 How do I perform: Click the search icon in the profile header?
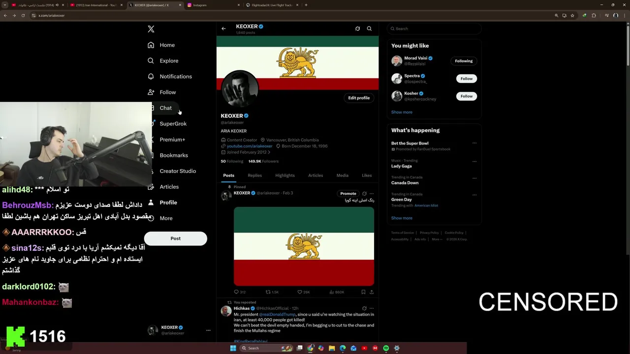coord(369,29)
